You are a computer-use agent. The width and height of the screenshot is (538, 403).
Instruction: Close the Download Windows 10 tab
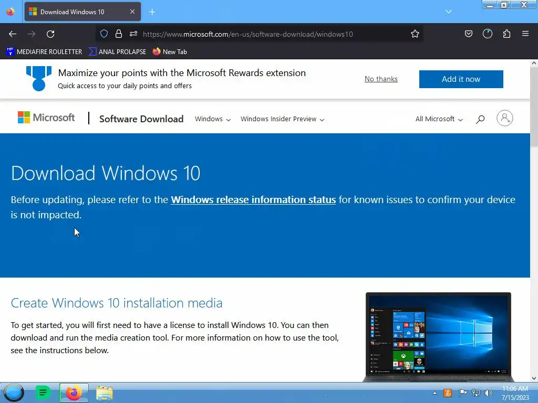coord(132,12)
